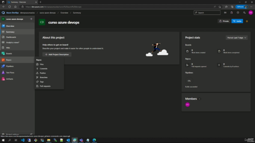Collapse the sidebar with chevron icon
255x143 pixels.
tap(31, 134)
